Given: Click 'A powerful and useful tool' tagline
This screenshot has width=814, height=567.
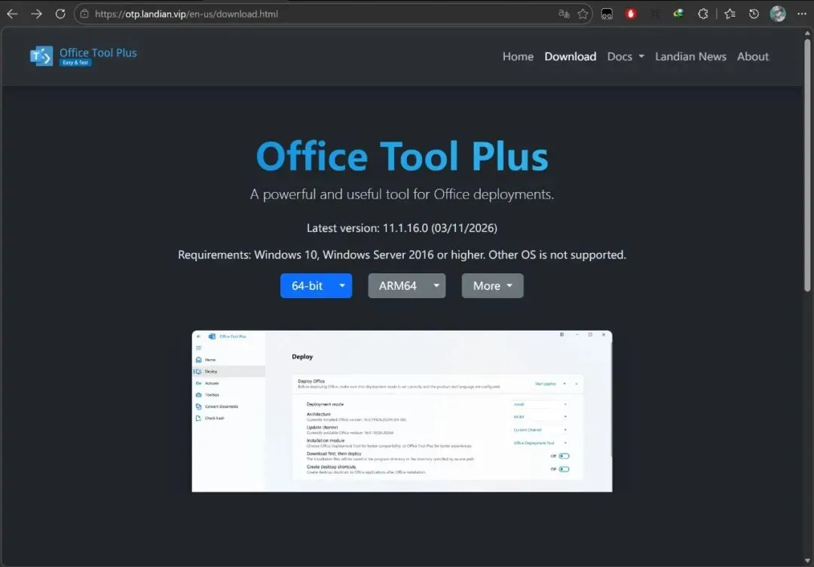Looking at the screenshot, I should tap(402, 194).
